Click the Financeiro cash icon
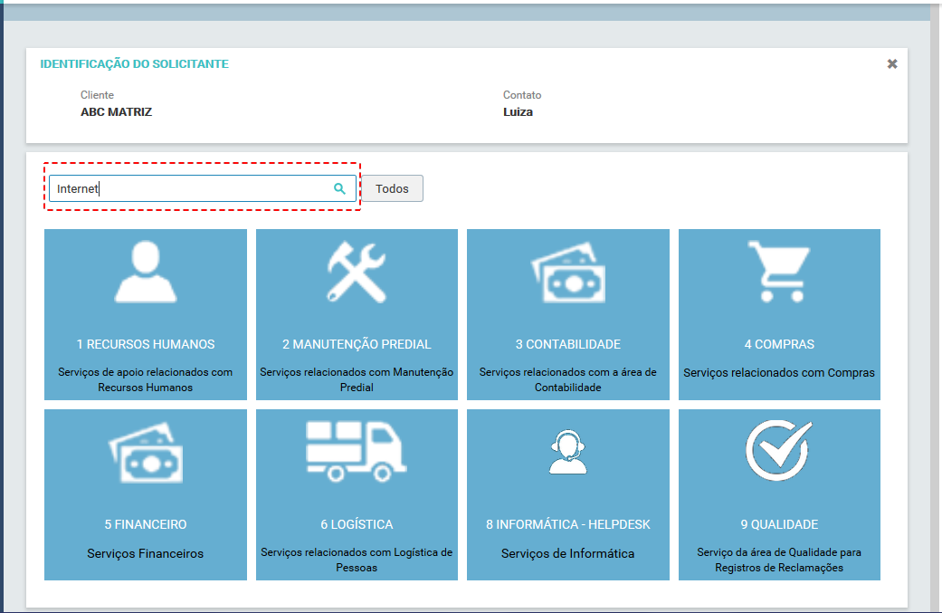Viewport: 942px width, 613px height. pos(146,453)
